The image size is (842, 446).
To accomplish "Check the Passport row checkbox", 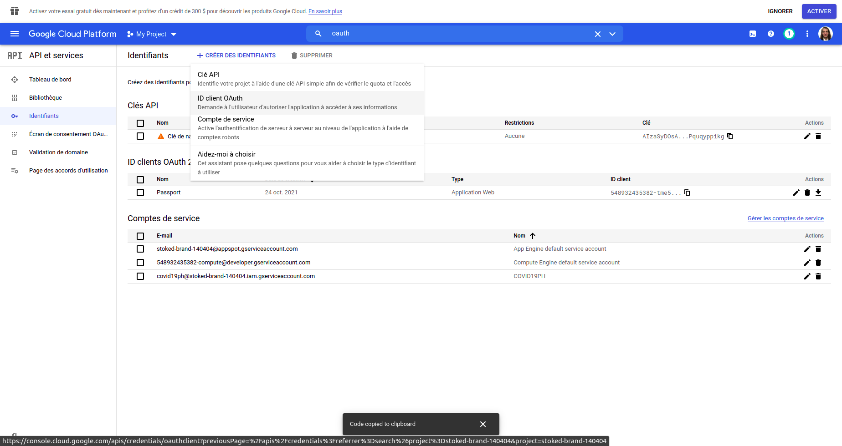I will pos(140,193).
